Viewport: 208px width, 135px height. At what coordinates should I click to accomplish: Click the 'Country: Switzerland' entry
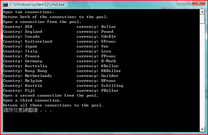click(27, 41)
